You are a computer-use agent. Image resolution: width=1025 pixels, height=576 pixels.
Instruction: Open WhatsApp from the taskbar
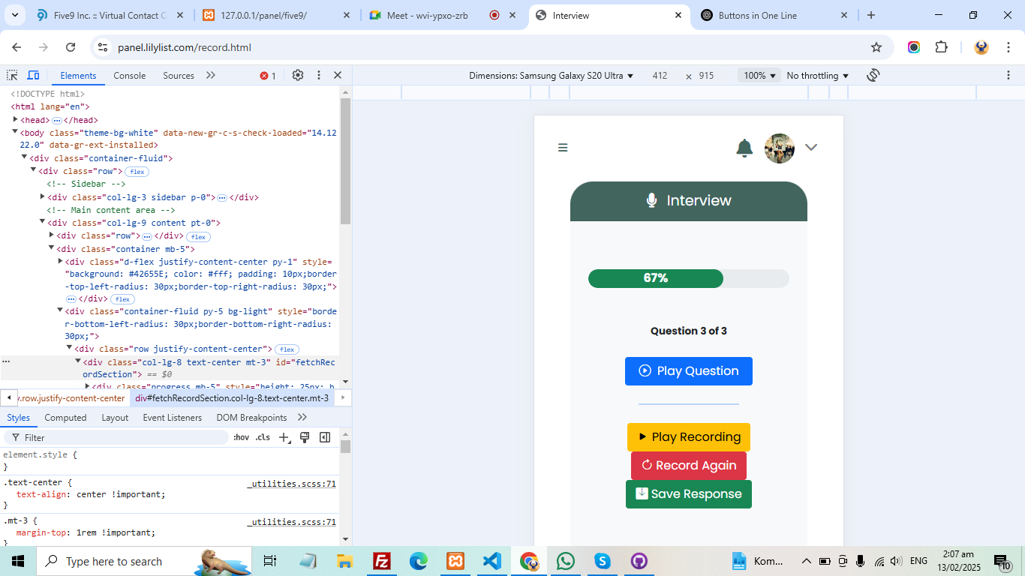565,561
